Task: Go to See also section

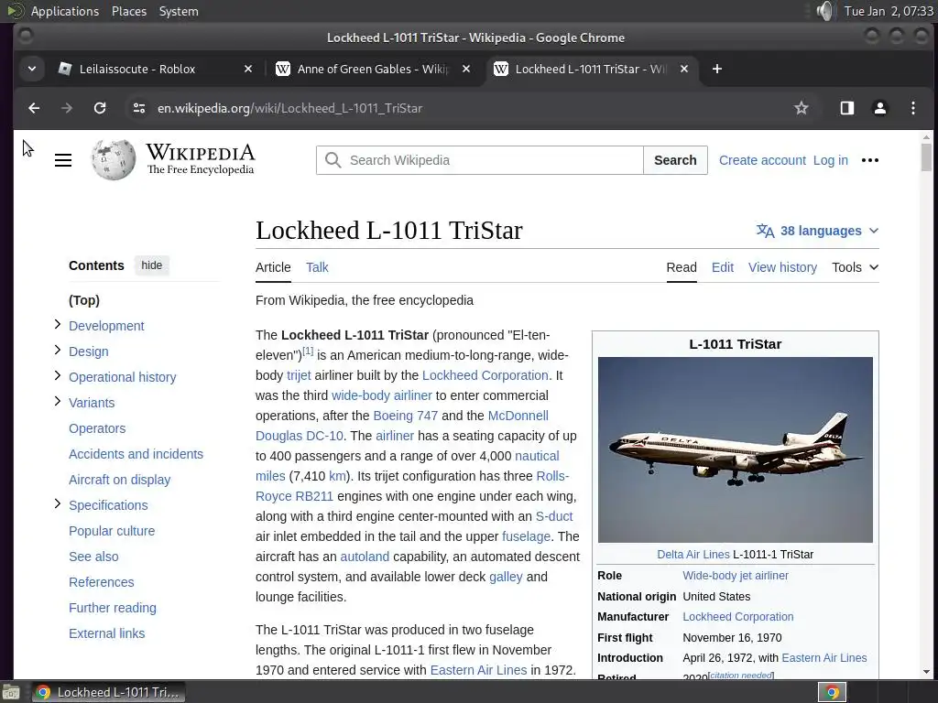Action: (x=93, y=557)
